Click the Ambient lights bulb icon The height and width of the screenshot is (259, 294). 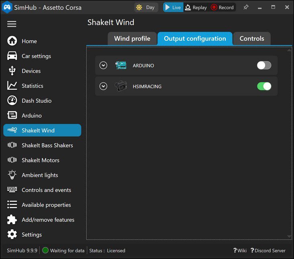pyautogui.click(x=12, y=175)
